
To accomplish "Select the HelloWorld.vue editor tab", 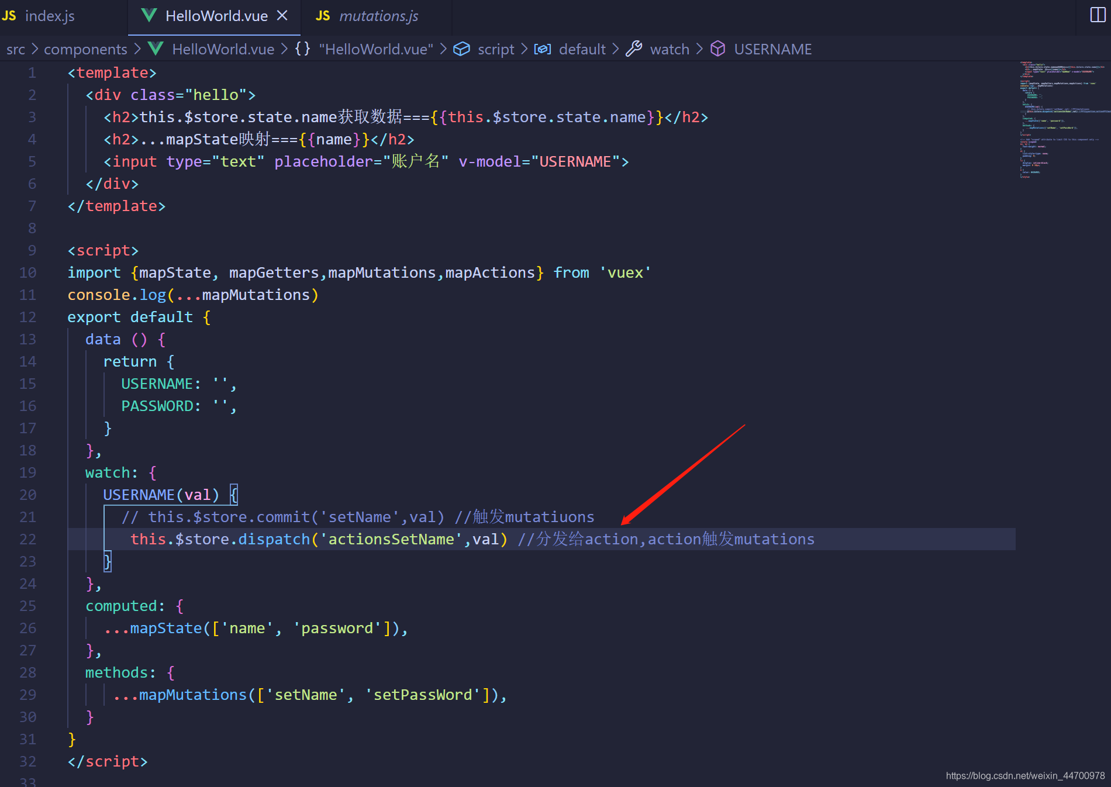I will click(216, 16).
